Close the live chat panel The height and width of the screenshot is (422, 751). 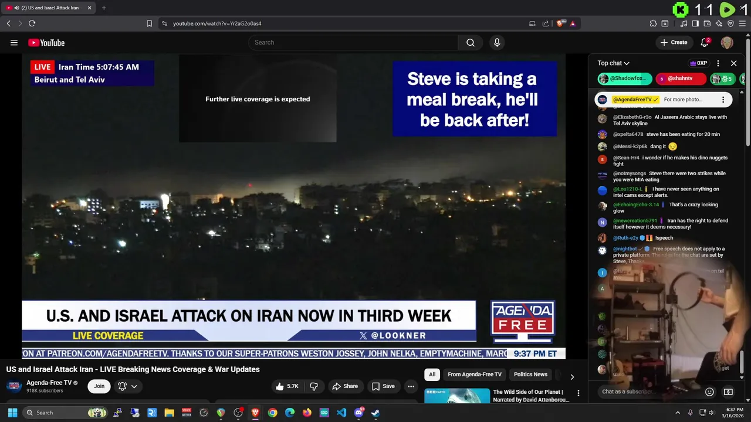733,63
